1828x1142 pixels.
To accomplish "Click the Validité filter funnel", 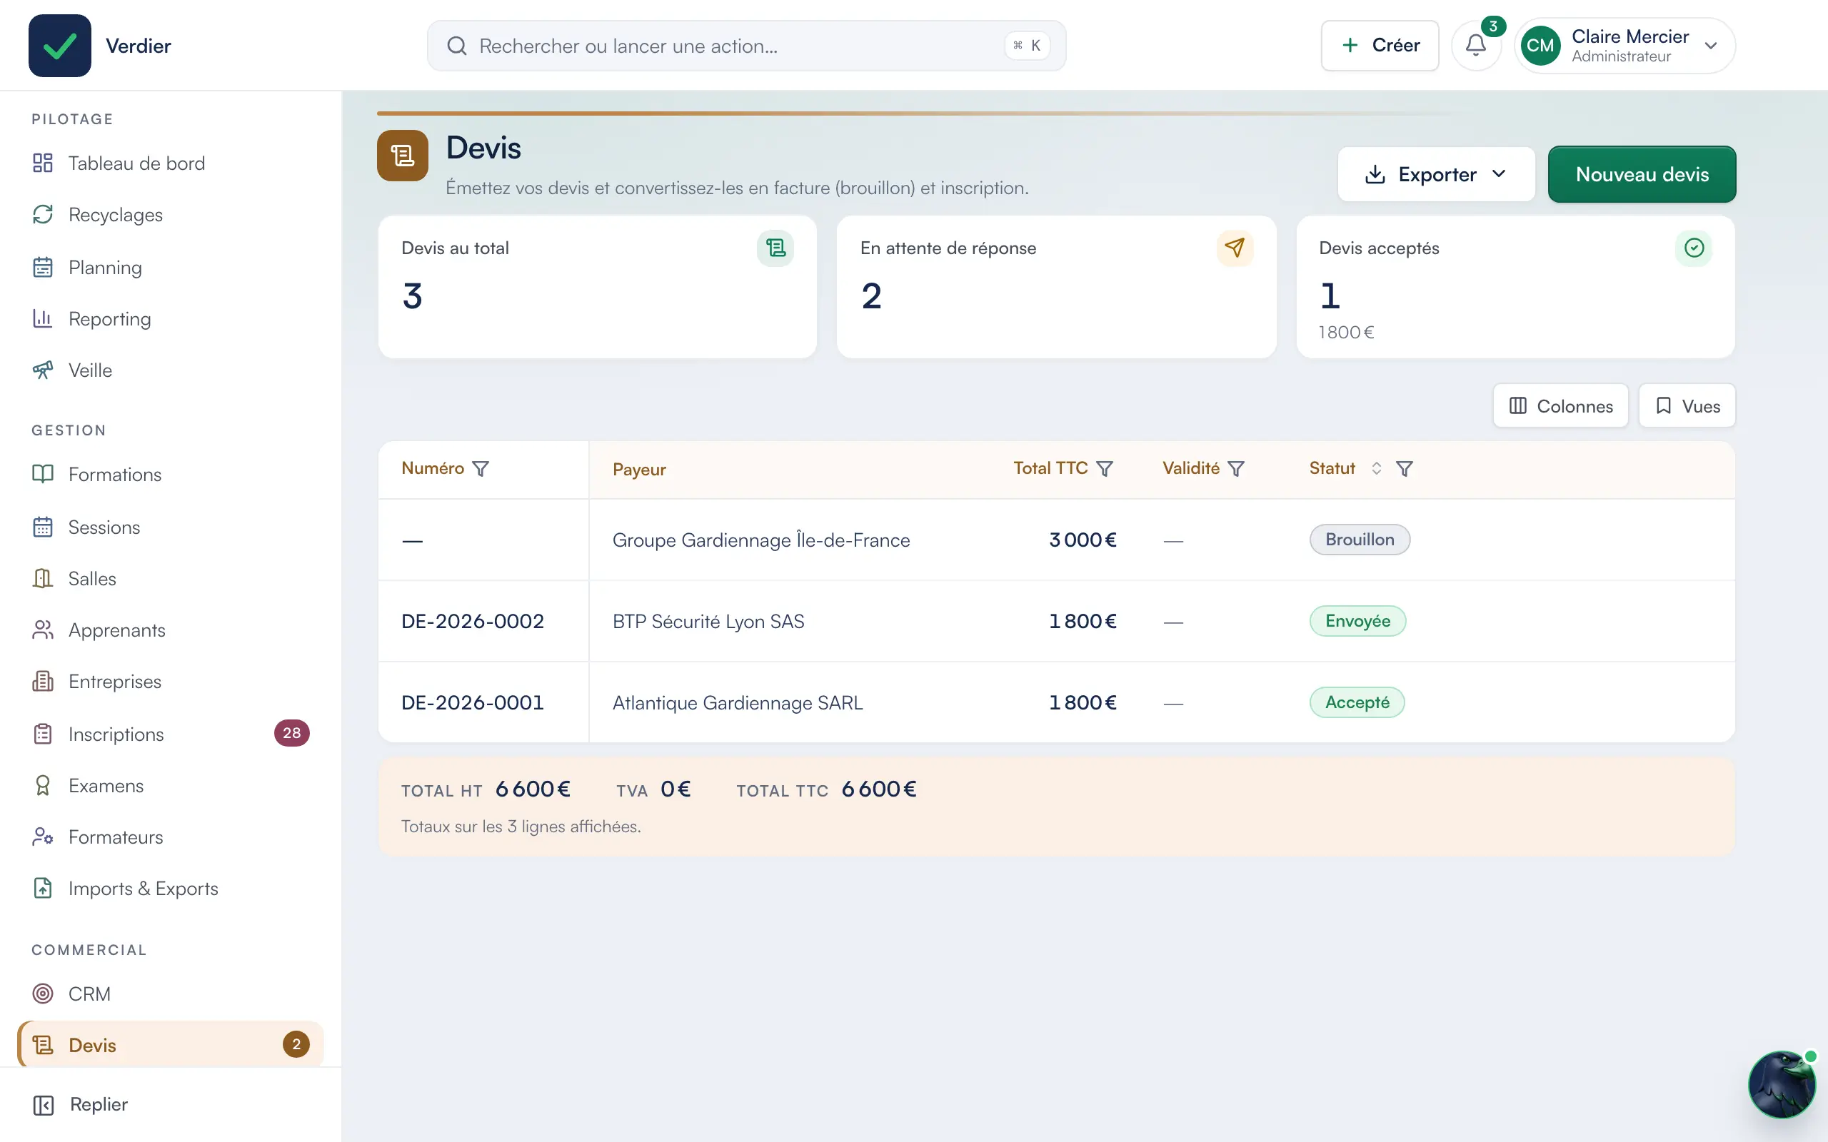I will (1236, 469).
